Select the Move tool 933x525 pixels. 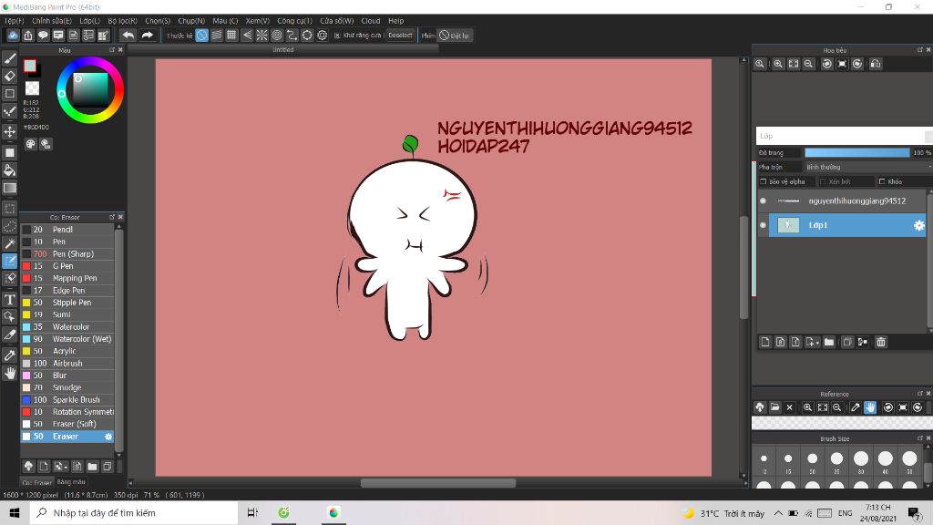point(9,131)
